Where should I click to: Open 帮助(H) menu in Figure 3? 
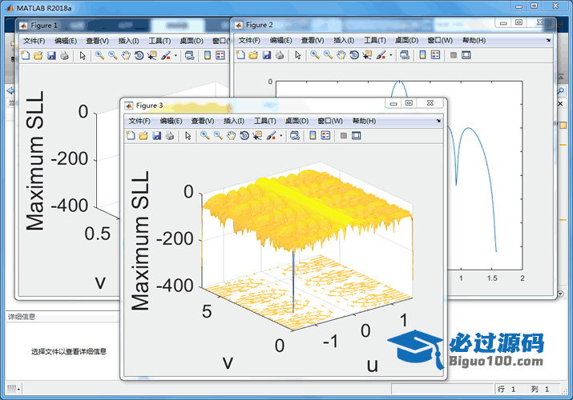(x=364, y=121)
